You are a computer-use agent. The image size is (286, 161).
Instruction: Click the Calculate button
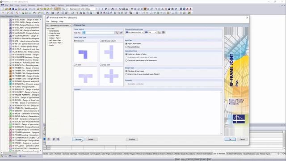[x=78, y=139]
